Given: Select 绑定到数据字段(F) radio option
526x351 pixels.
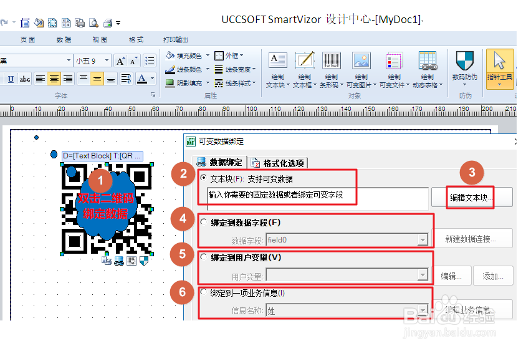Looking at the screenshot, I should click(x=203, y=222).
